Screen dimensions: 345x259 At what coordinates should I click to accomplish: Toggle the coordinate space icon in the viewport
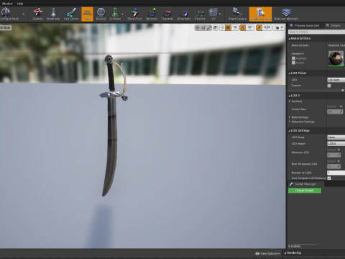click(216, 28)
